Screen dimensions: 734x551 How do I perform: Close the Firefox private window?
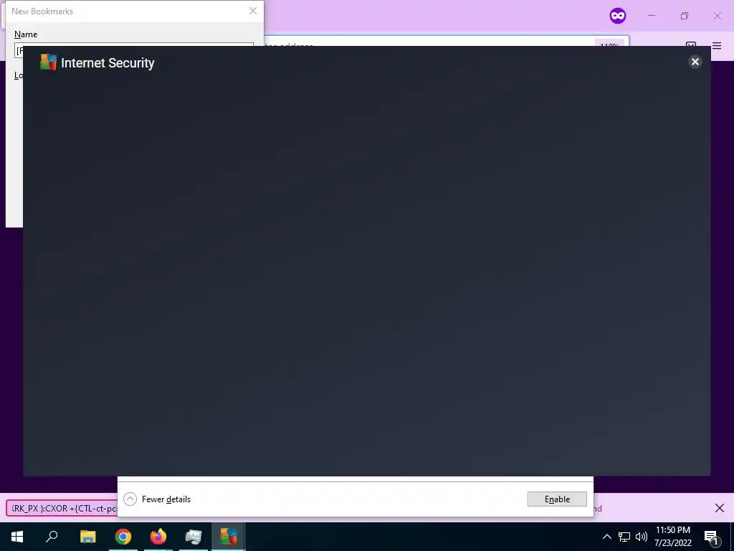tap(717, 16)
